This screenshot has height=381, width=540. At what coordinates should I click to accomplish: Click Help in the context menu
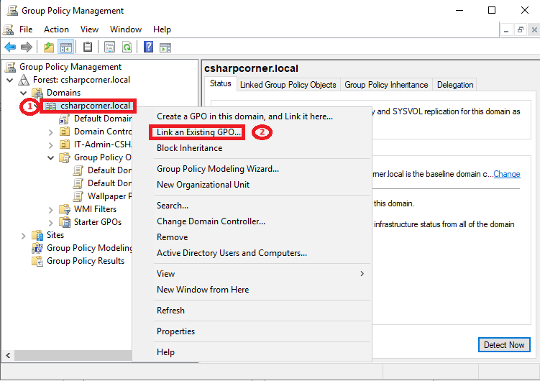(165, 352)
